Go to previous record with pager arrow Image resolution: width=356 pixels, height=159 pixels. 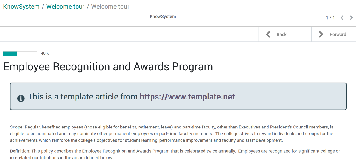[x=342, y=17]
